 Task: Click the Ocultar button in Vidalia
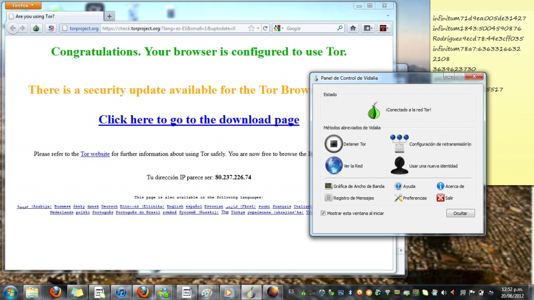pyautogui.click(x=460, y=213)
